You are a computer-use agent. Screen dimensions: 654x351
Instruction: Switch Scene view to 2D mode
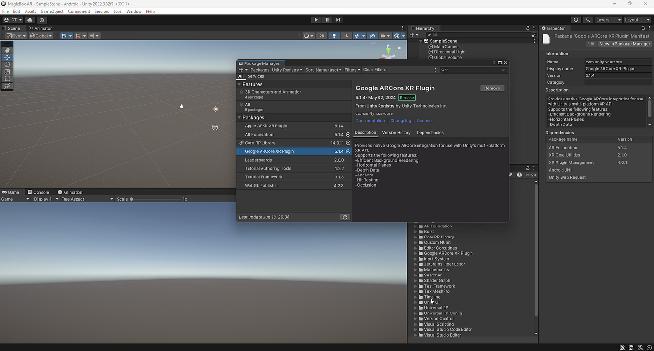[x=321, y=35]
